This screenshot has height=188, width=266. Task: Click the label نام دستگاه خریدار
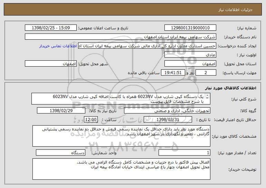point(240,37)
